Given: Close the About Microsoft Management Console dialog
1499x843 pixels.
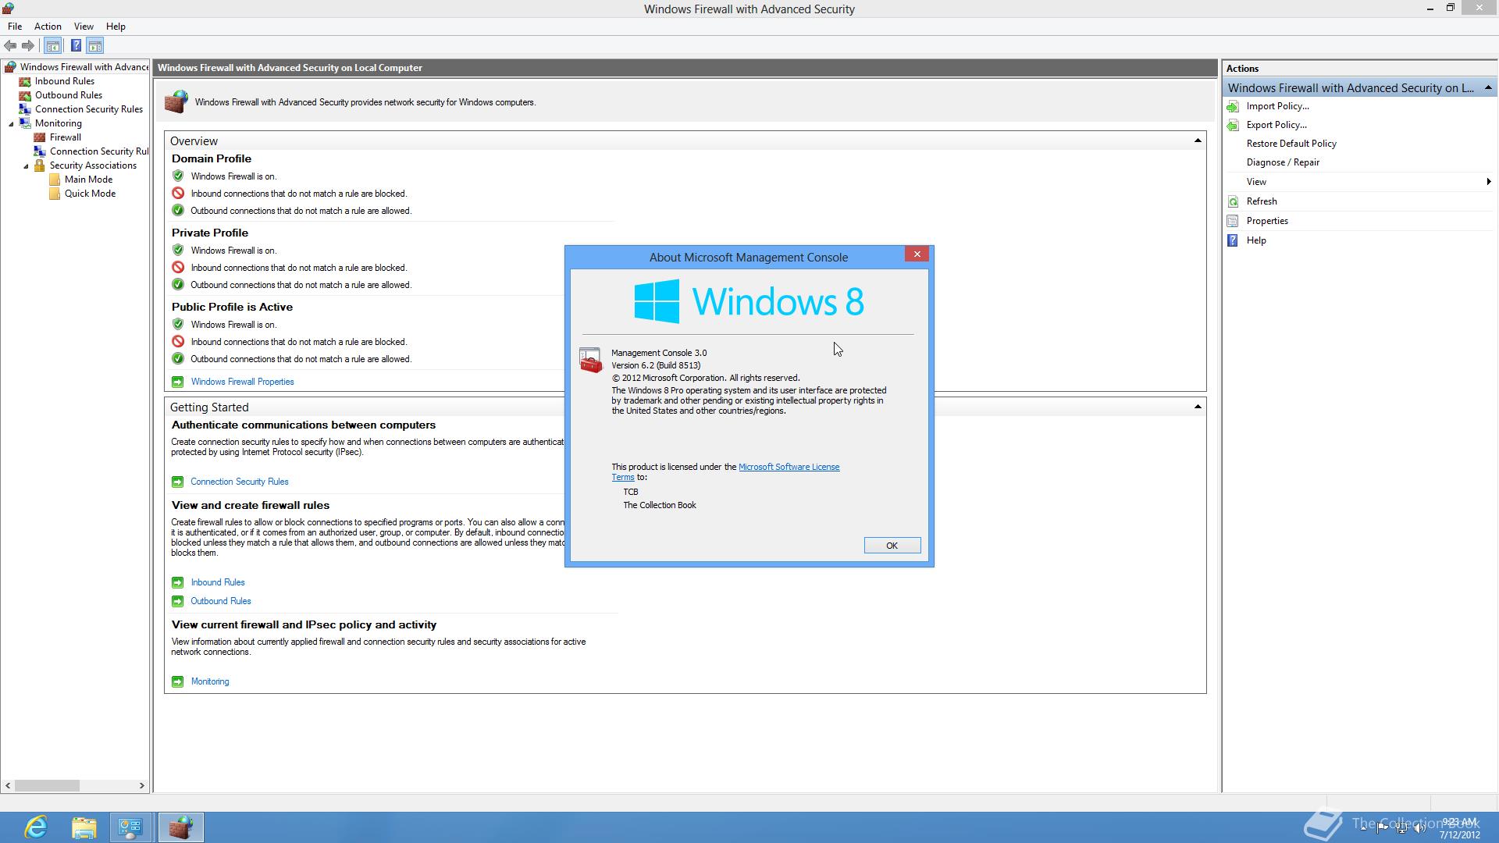Looking at the screenshot, I should click(917, 254).
